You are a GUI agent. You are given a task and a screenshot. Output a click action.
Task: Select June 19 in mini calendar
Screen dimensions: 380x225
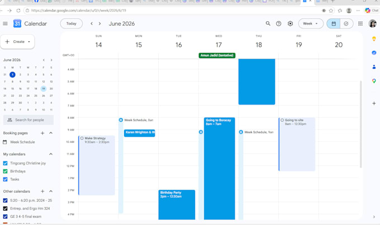tap(44, 89)
